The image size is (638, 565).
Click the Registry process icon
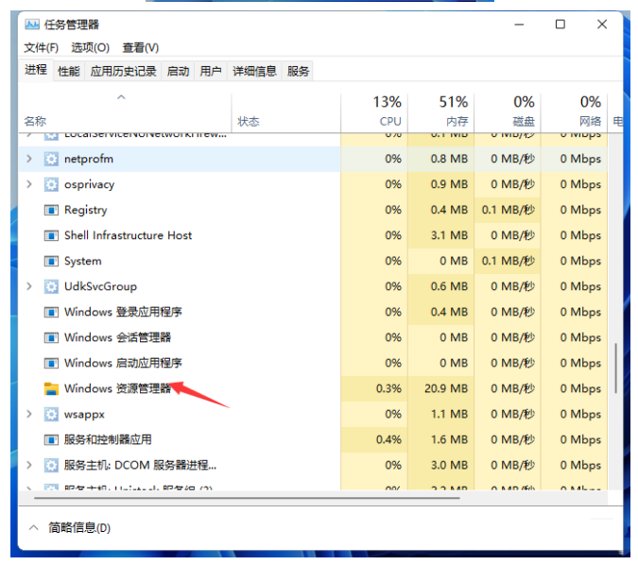(51, 210)
